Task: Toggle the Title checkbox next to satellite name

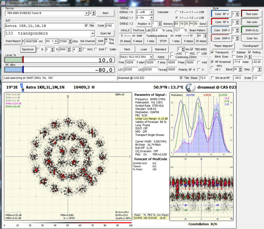Action: (x=86, y=25)
